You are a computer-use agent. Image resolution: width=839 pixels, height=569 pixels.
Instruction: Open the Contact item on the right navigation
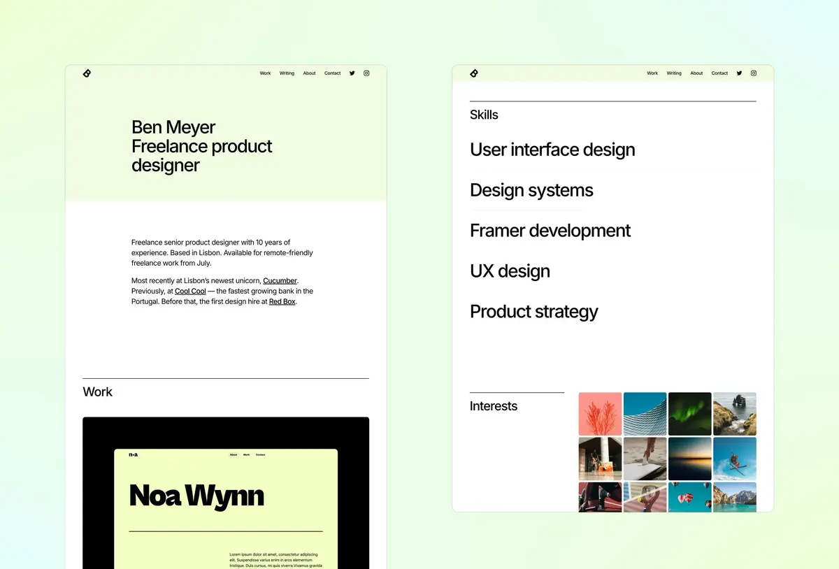tap(719, 73)
